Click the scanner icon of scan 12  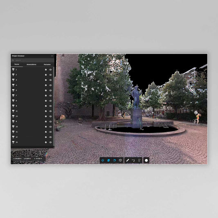pyautogui.click(x=13, y=137)
